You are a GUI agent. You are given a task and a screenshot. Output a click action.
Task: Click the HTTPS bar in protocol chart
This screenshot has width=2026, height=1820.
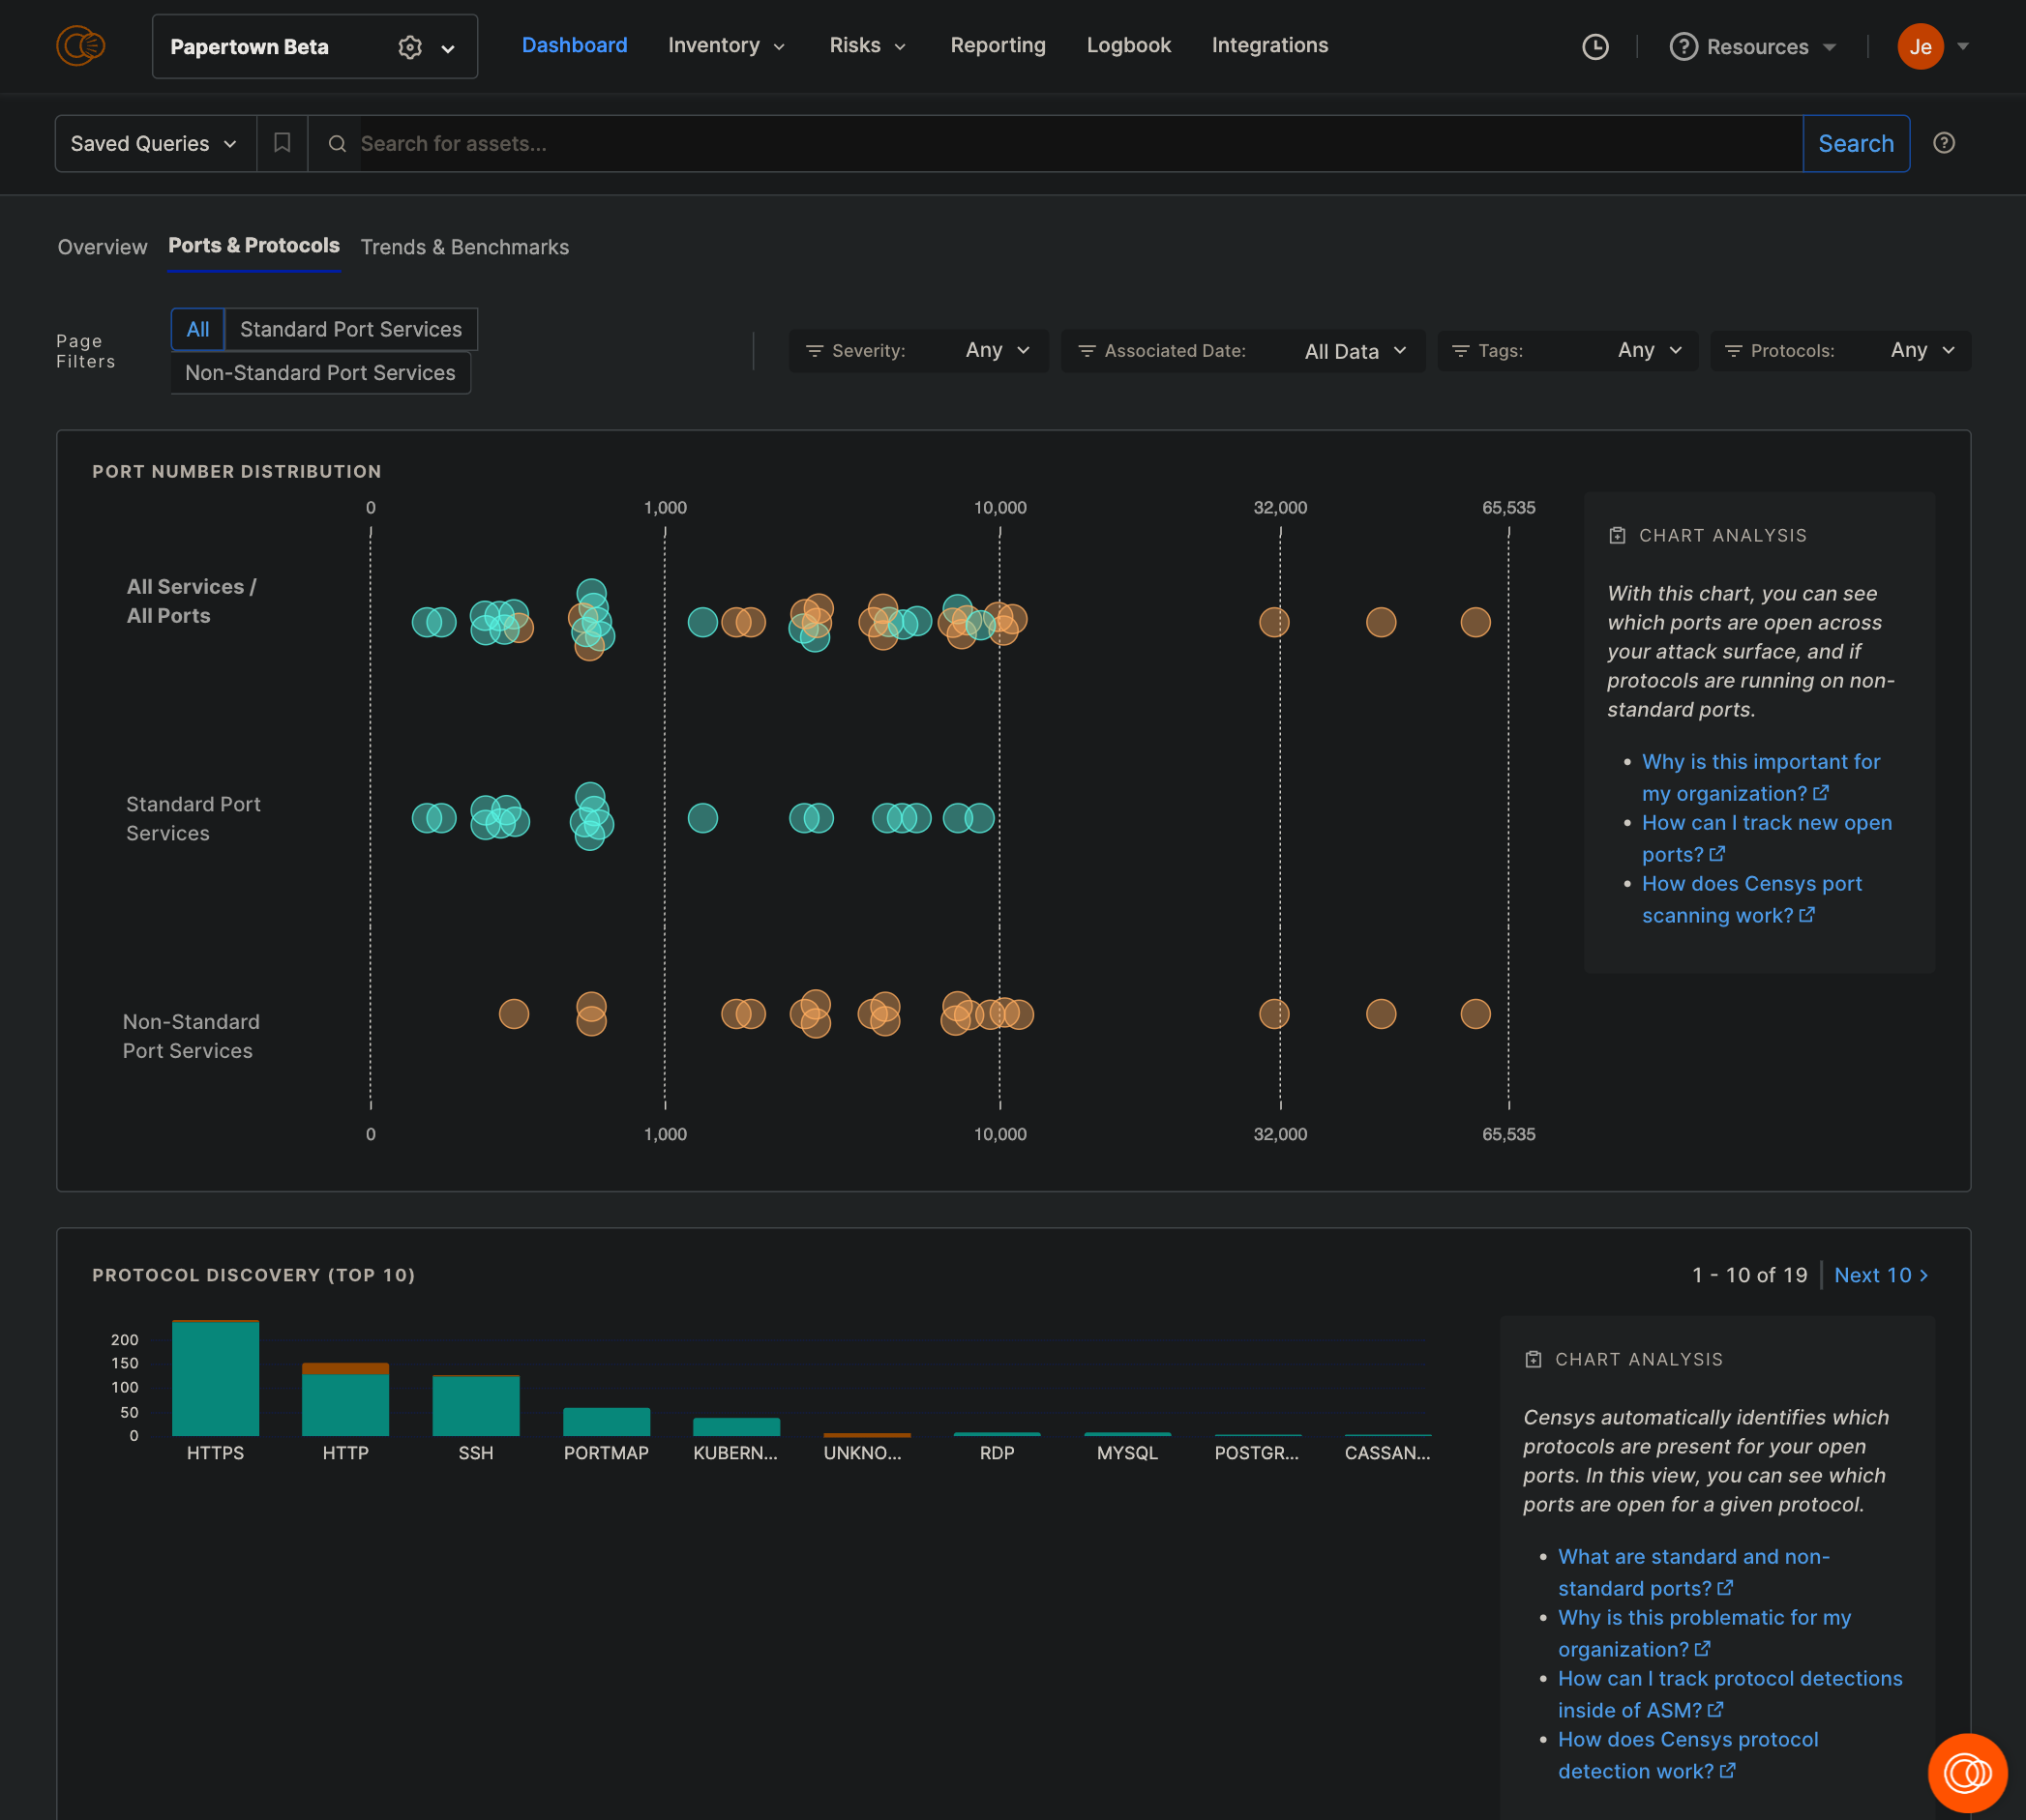(215, 1378)
